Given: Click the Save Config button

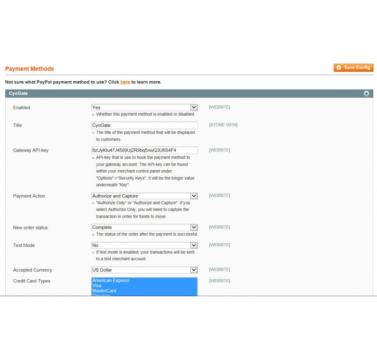Looking at the screenshot, I should point(353,68).
